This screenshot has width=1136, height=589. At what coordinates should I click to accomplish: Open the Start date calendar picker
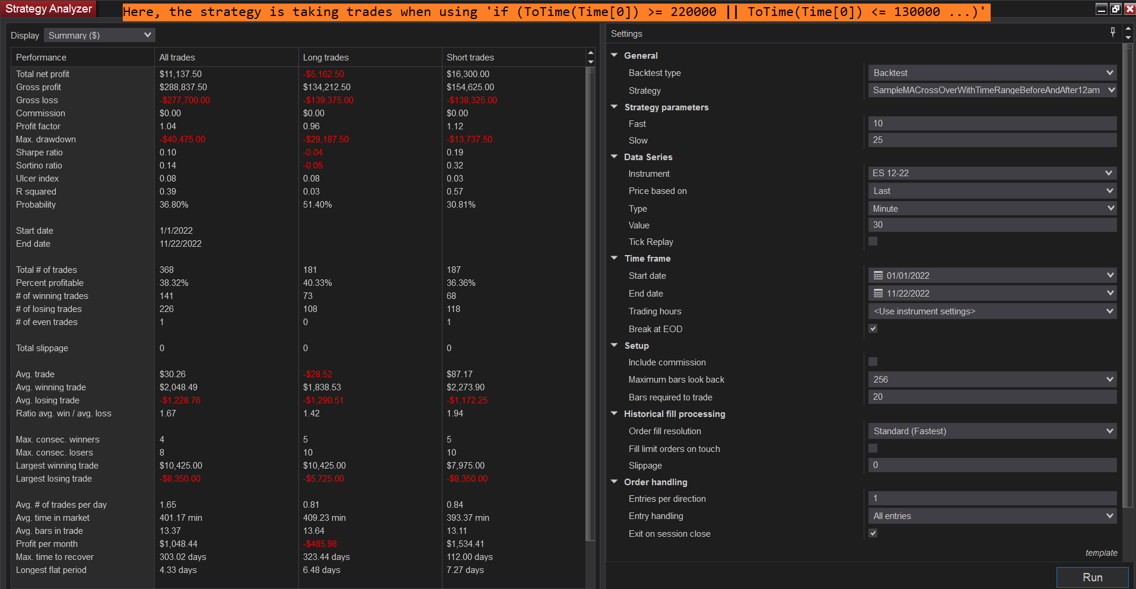(878, 275)
